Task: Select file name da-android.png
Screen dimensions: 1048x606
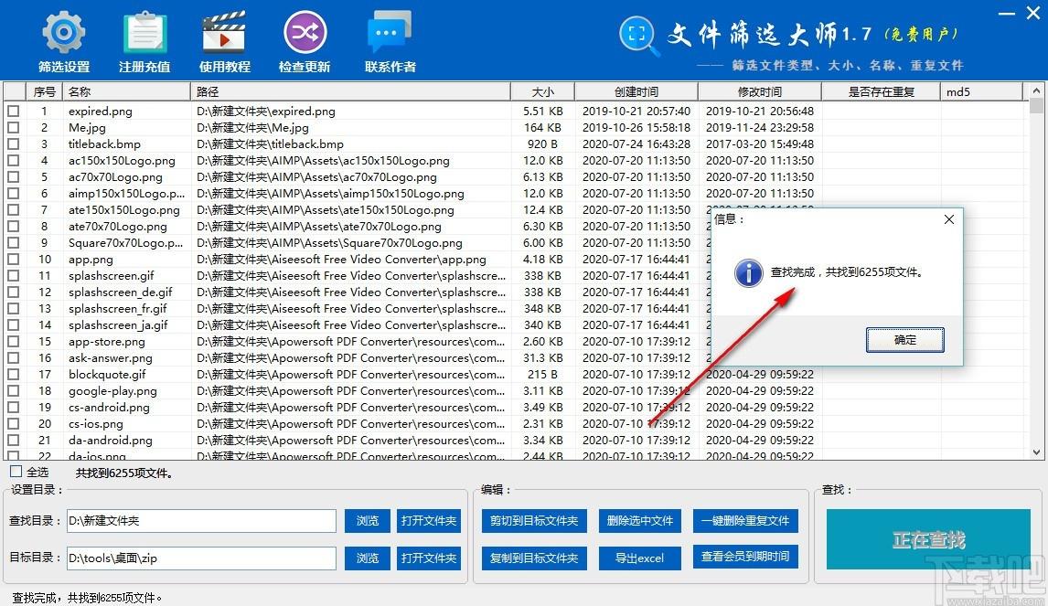Action: 111,441
